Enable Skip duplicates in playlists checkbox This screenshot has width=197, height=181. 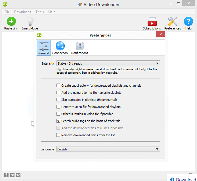[58, 100]
